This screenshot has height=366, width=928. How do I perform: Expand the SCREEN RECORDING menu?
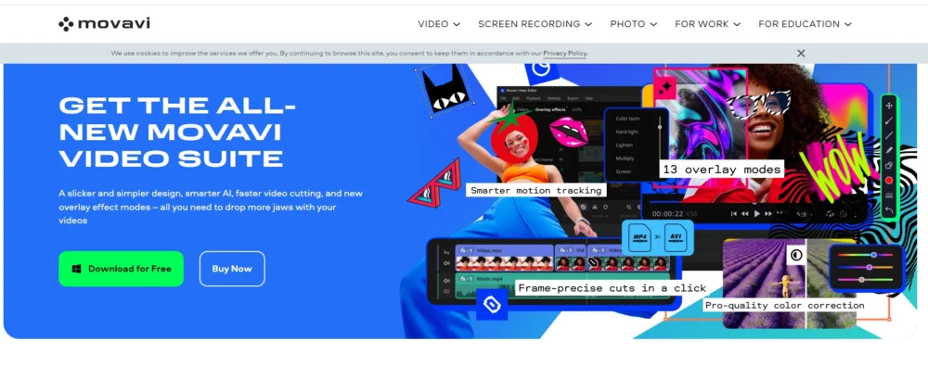pos(535,24)
